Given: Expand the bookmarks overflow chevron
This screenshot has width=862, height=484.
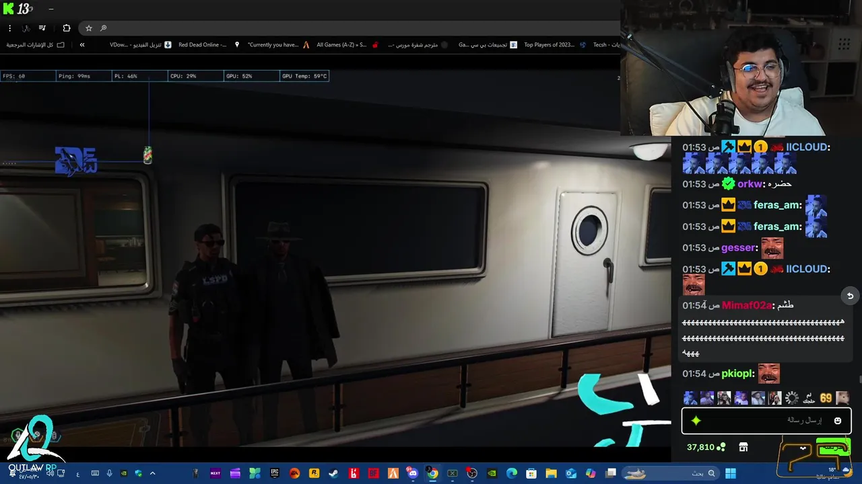Looking at the screenshot, I should pyautogui.click(x=82, y=44).
